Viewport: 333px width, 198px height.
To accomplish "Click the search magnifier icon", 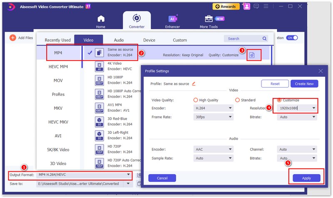I will click(264, 39).
